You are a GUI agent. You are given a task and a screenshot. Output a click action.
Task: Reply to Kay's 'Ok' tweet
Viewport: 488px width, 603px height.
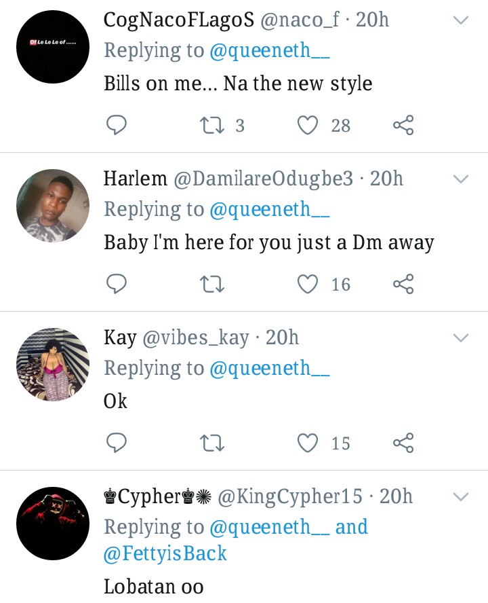pyautogui.click(x=117, y=443)
